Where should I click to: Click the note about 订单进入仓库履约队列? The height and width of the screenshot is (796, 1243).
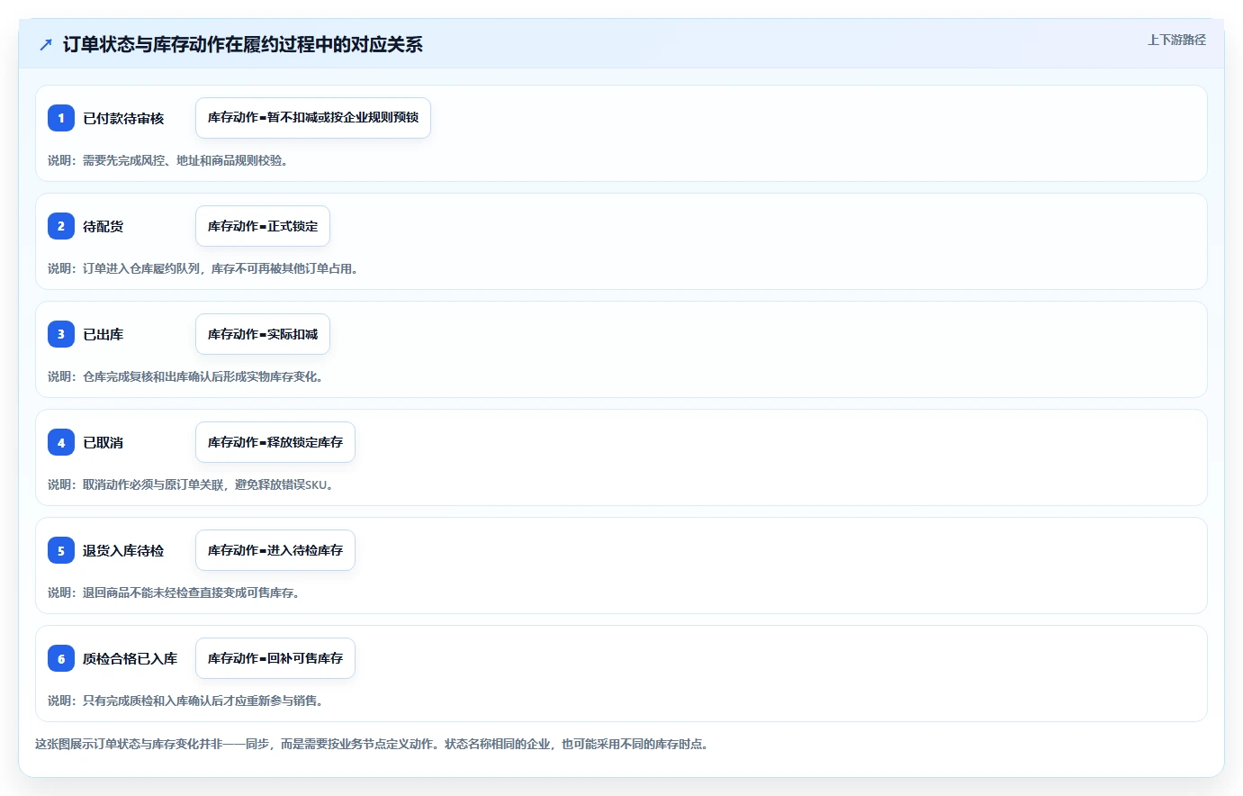pyautogui.click(x=203, y=268)
